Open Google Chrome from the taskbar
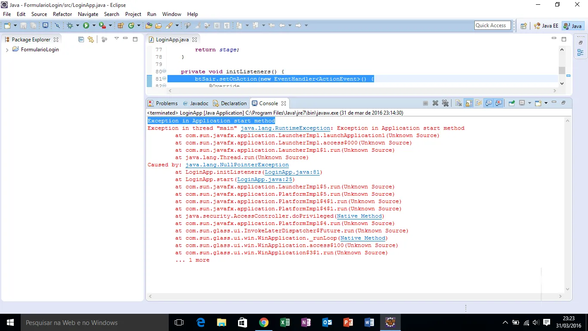 pos(264,322)
